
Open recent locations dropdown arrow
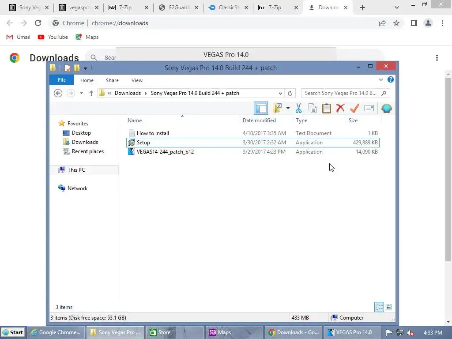tap(81, 93)
